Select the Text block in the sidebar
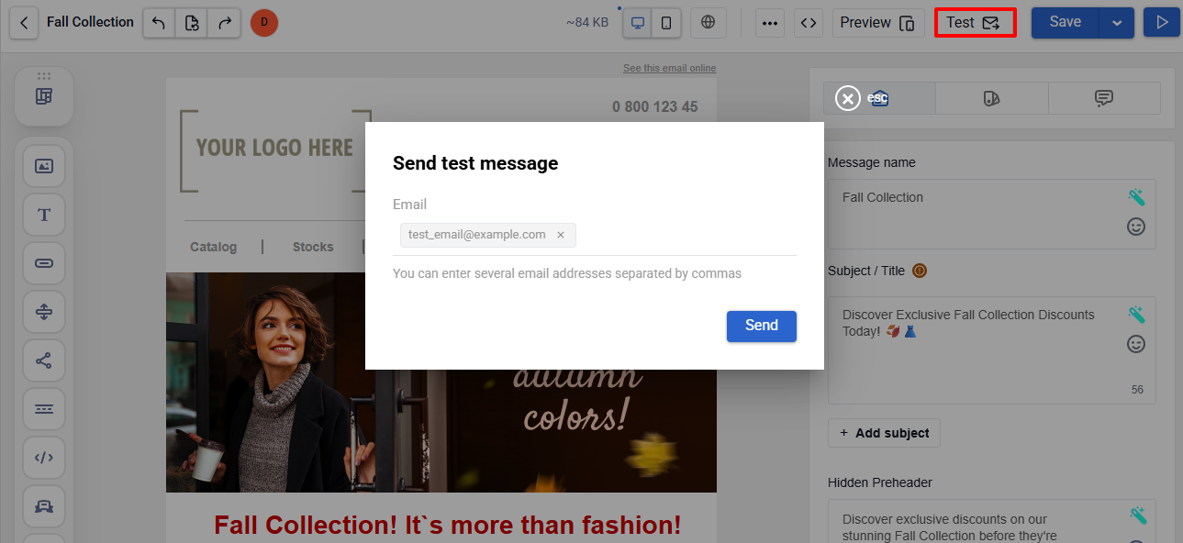Viewport: 1183px width, 543px height. [x=44, y=215]
